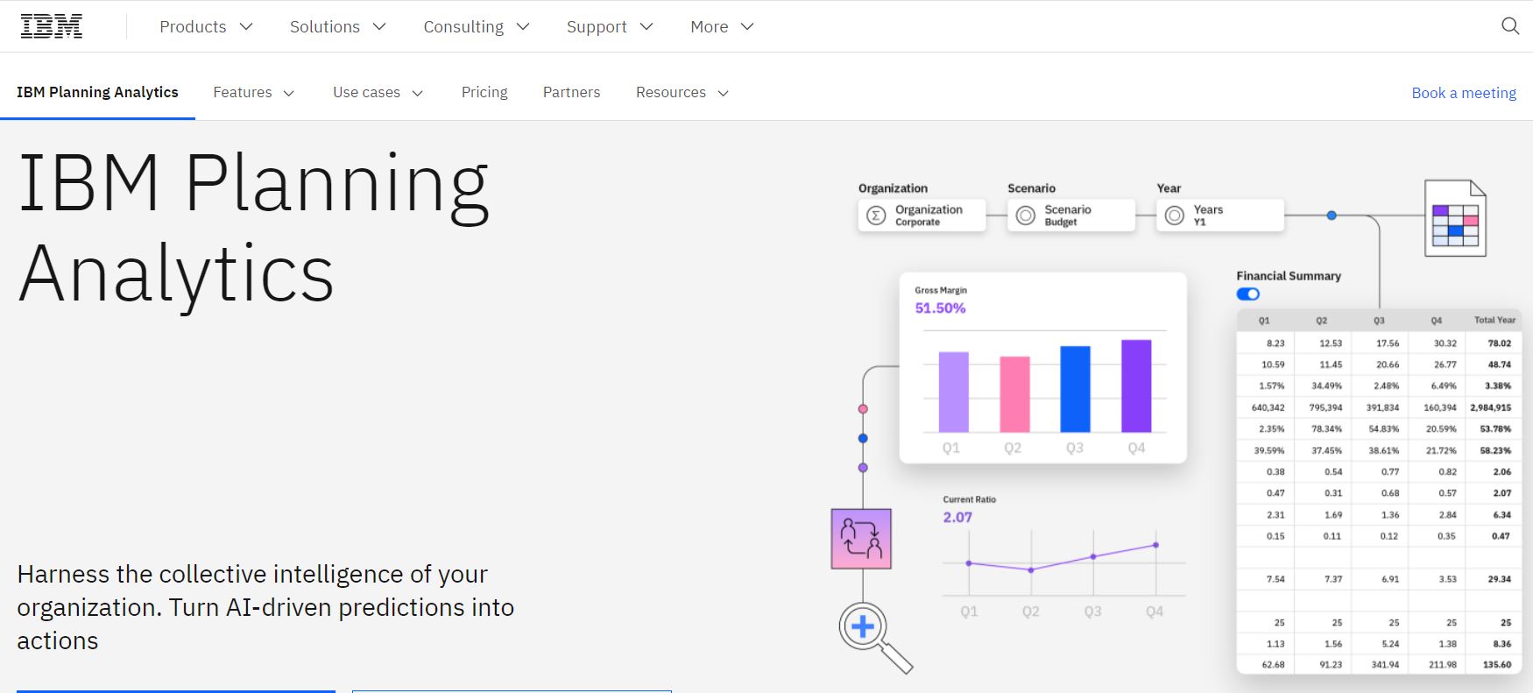Click the Total Year column header
The width and height of the screenshot is (1533, 693).
coord(1494,321)
